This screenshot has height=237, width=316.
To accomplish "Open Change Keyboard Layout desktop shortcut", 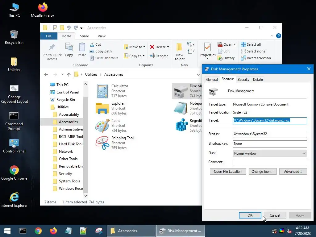I will pyautogui.click(x=14, y=94).
